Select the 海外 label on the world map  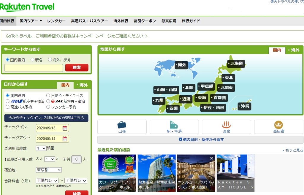[181, 65]
